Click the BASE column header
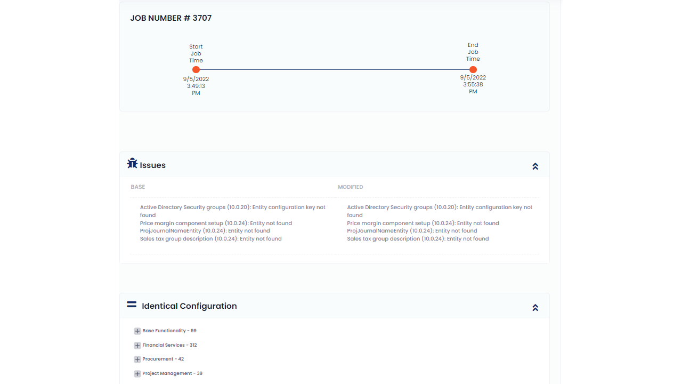This screenshot has height=384, width=682. pyautogui.click(x=138, y=187)
